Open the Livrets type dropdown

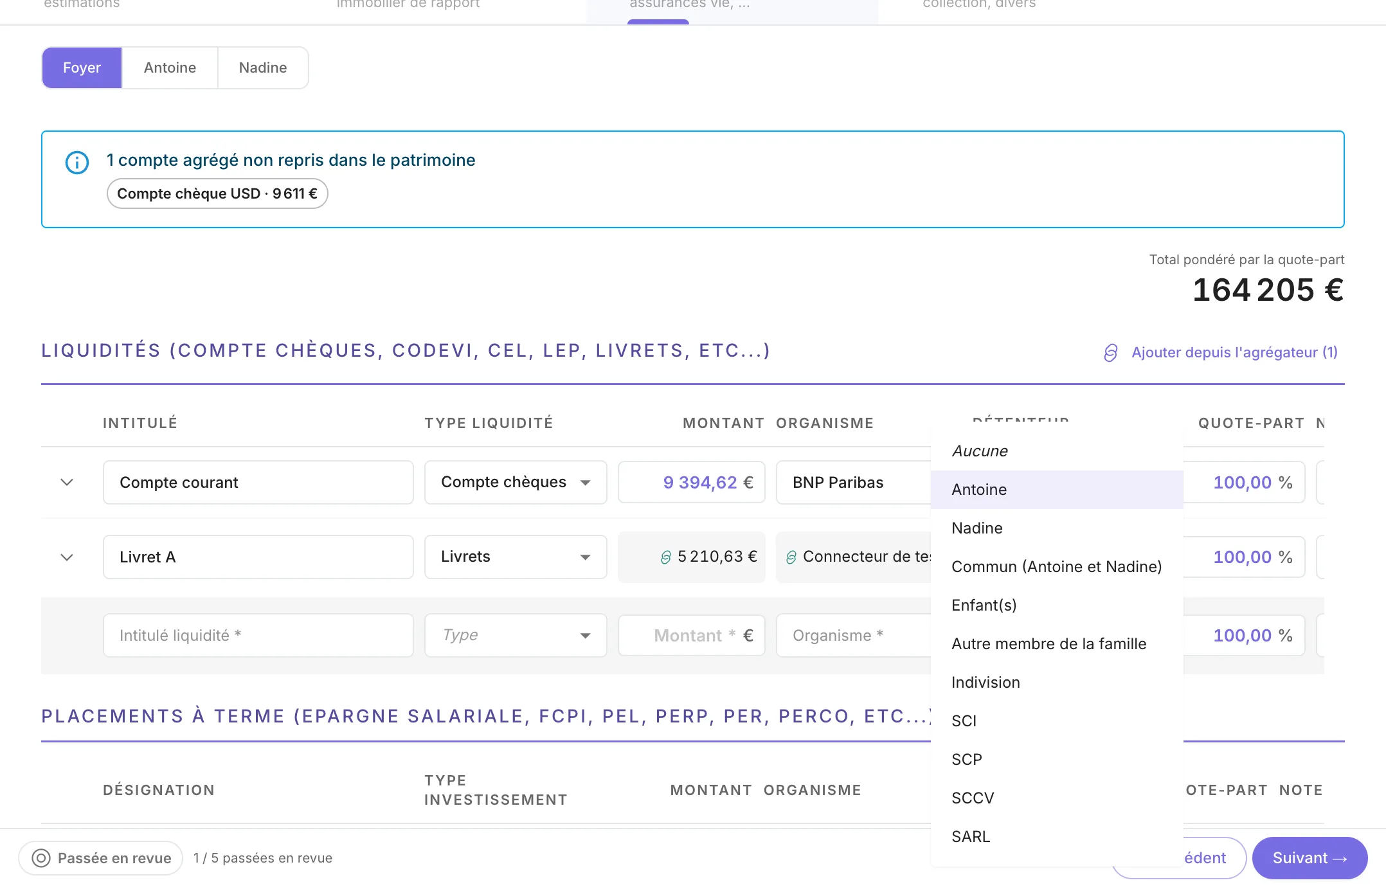[x=516, y=557]
